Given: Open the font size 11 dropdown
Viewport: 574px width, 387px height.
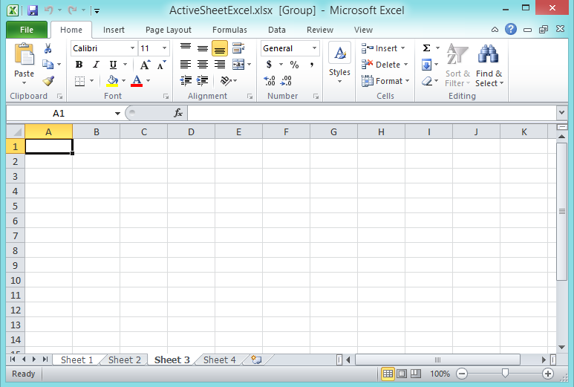Looking at the screenshot, I should click(164, 48).
